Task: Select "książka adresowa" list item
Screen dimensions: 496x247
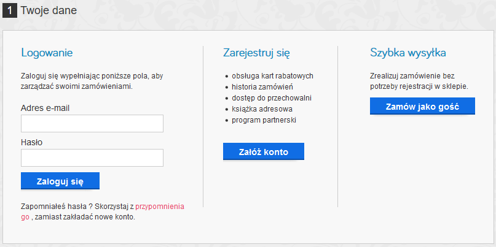Action: (262, 109)
